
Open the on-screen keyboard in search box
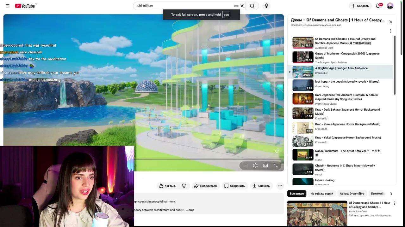(236, 6)
